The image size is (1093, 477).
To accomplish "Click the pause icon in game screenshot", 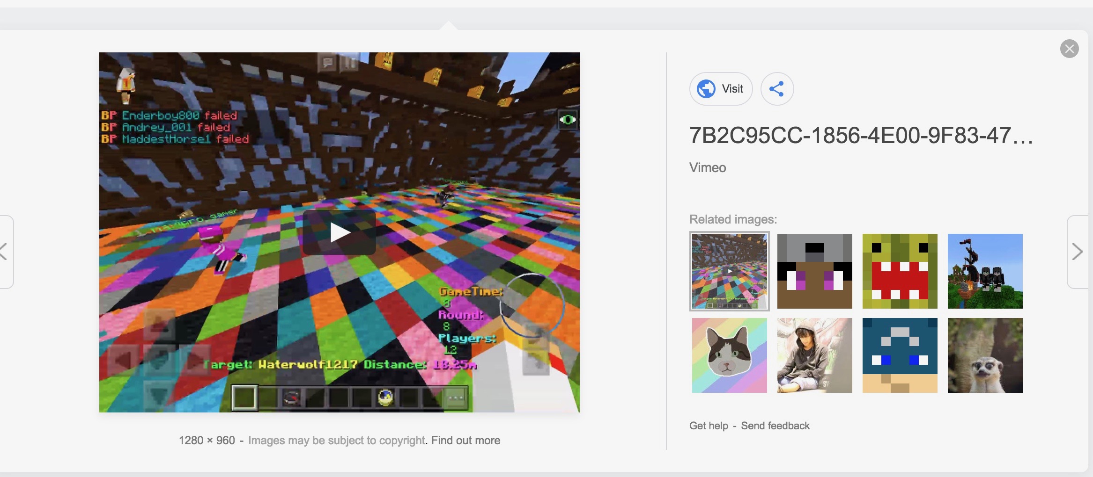I will (350, 61).
